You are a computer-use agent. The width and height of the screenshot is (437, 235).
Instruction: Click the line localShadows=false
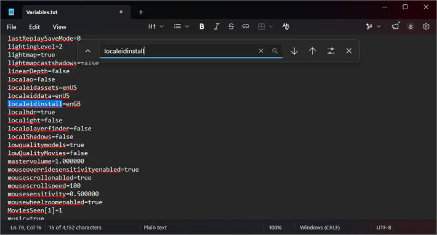(41, 137)
